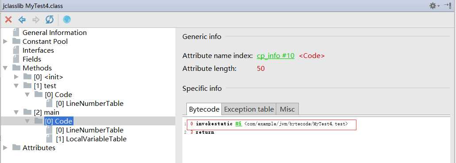
Task: Click the return instruction line
Action: pos(205,132)
